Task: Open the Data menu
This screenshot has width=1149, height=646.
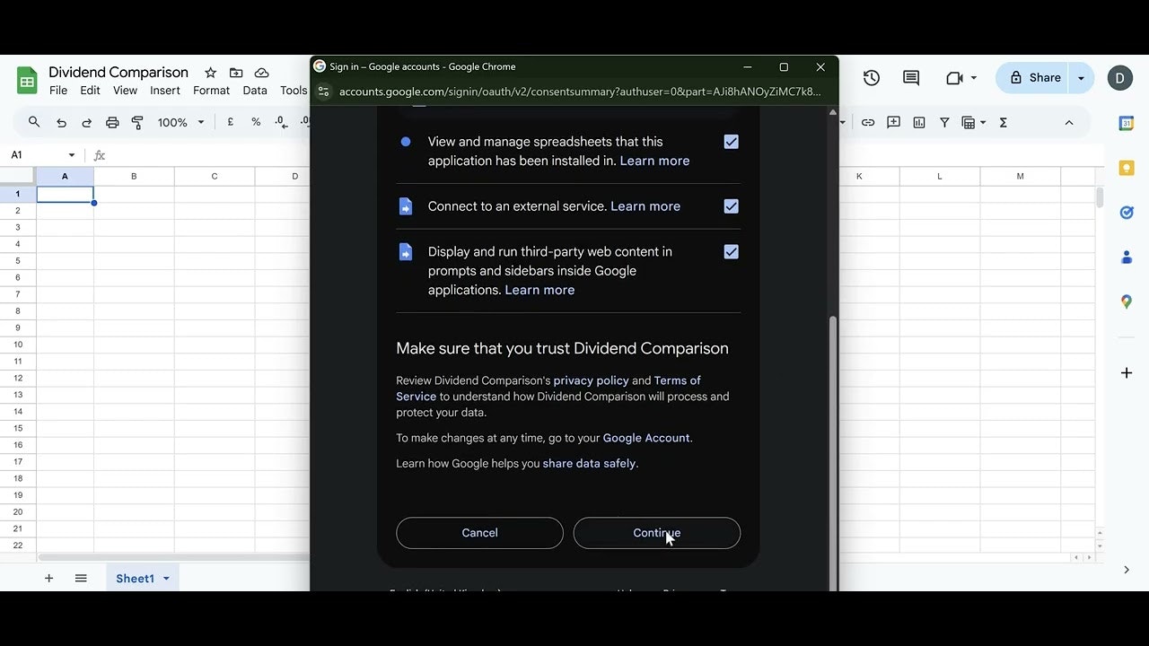Action: pos(255,91)
